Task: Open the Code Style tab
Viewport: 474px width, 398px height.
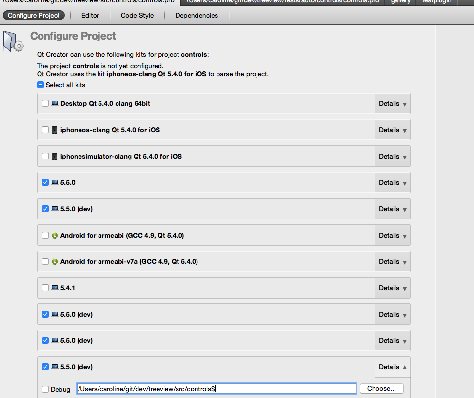Action: [x=137, y=16]
